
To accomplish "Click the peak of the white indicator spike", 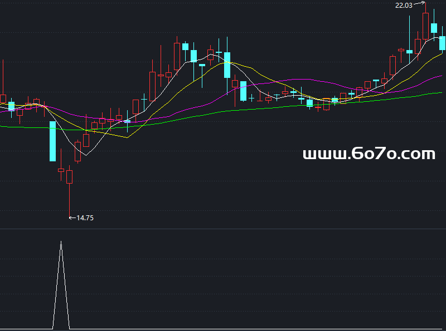I will (x=61, y=242).
